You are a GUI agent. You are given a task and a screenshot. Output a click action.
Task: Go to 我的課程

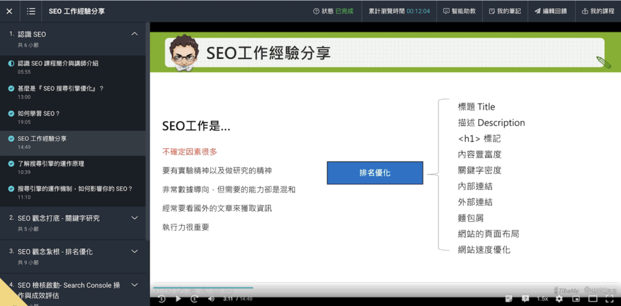tap(597, 11)
